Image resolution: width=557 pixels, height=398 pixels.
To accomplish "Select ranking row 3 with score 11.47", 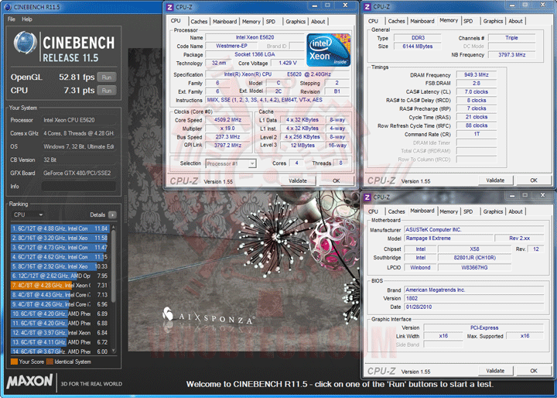I will point(60,247).
